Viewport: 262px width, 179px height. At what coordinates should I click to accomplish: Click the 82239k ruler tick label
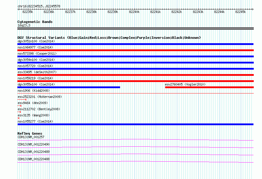click(113, 12)
